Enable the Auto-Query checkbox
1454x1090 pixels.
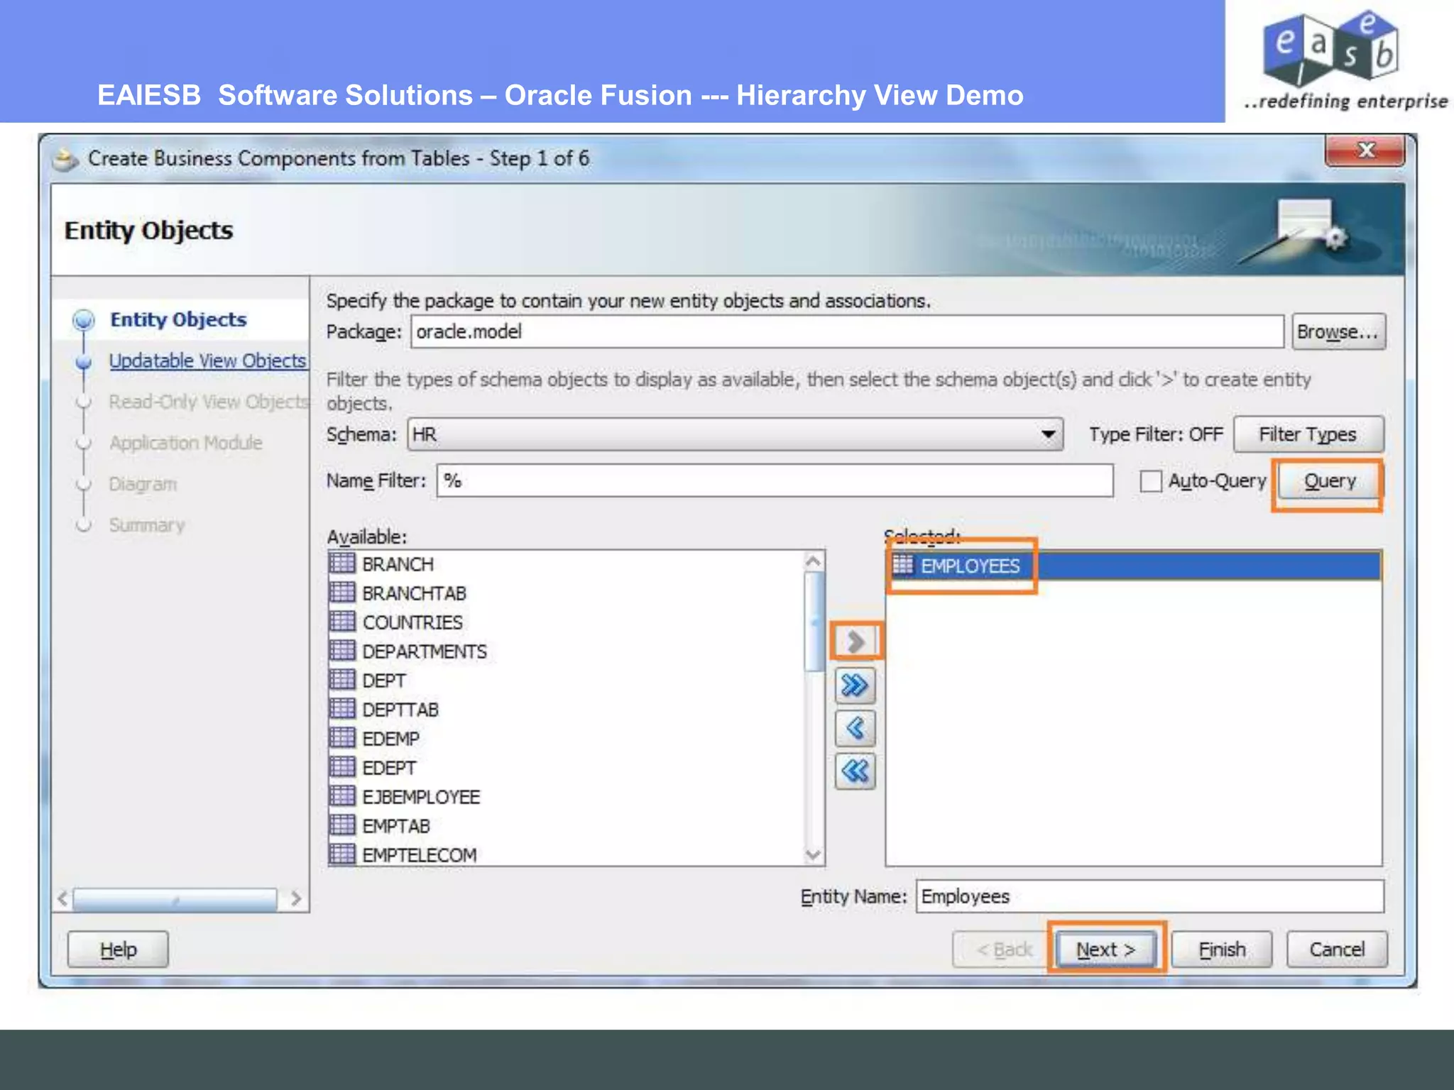(1151, 481)
